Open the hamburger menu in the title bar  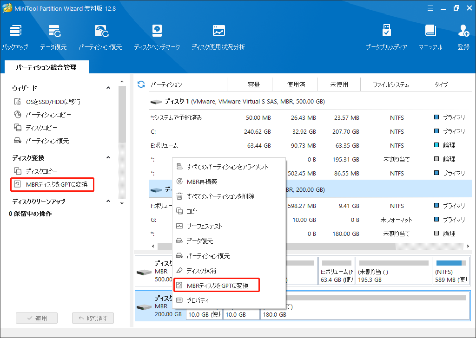coord(430,8)
